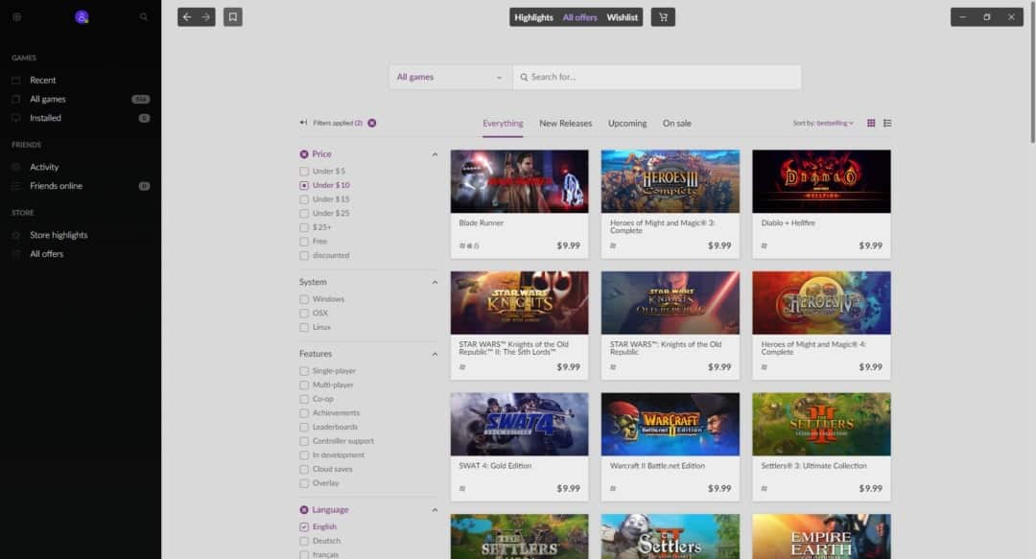This screenshot has width=1036, height=559.
Task: Open the All games category dropdown
Action: coord(450,77)
